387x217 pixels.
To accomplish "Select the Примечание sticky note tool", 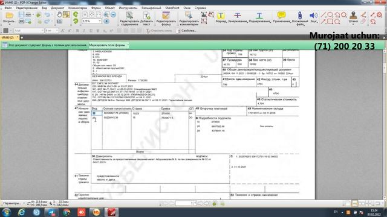I will 281,17.
